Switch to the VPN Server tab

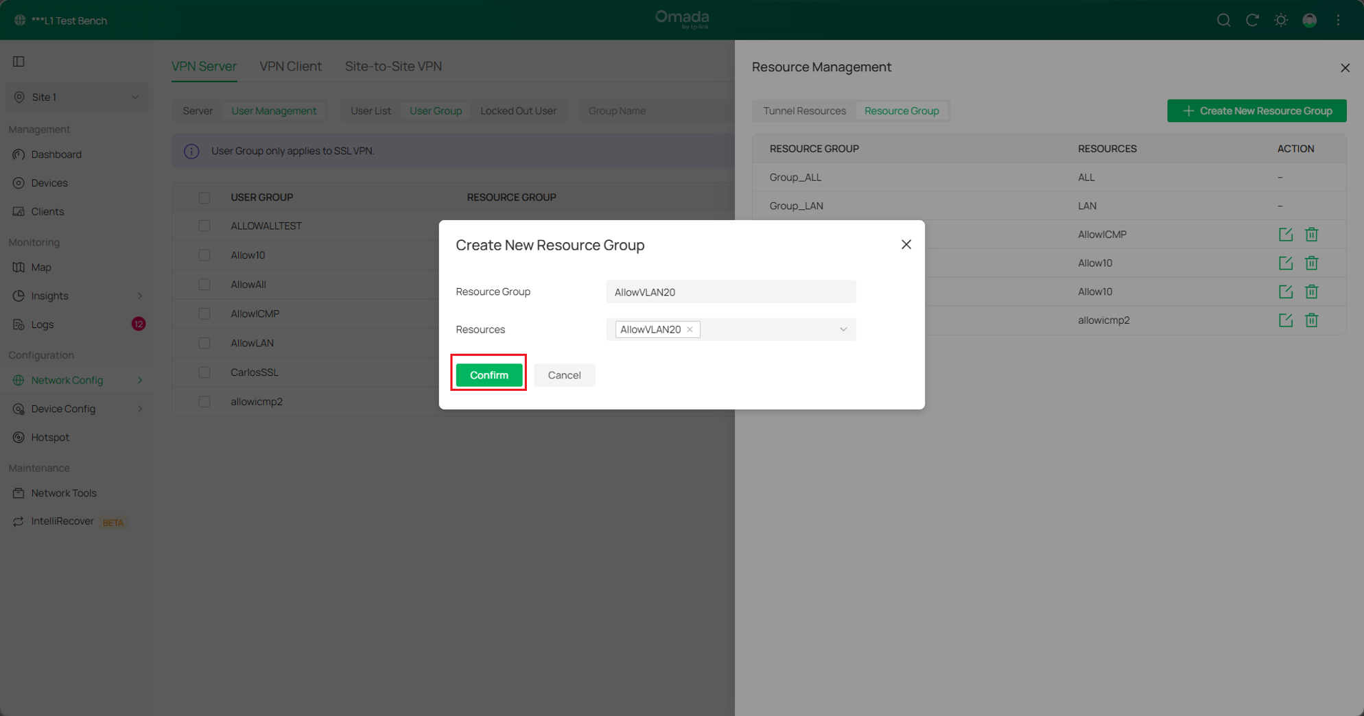coord(204,67)
